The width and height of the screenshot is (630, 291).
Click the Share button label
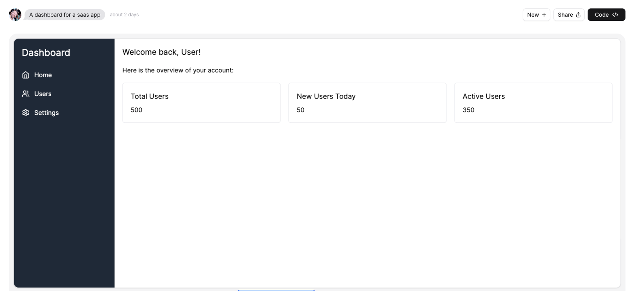click(565, 15)
